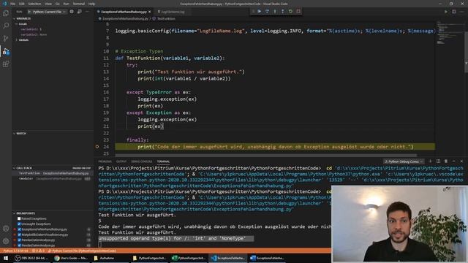Open Accounts icon in activity bar
The height and width of the screenshot is (263, 468).
pyautogui.click(x=6, y=229)
